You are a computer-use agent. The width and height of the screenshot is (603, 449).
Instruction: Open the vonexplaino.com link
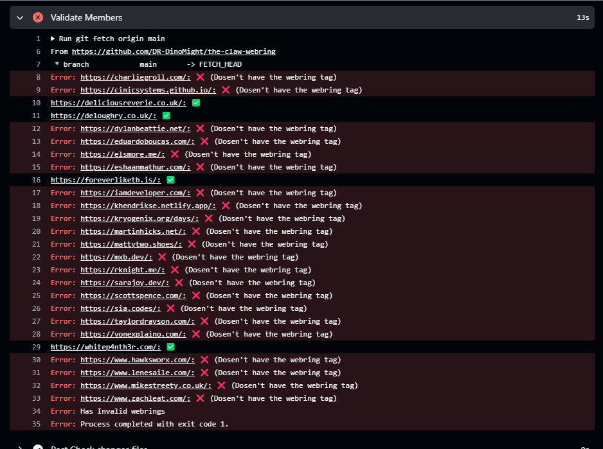(133, 334)
